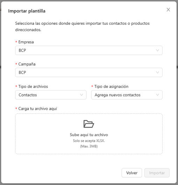Click the Campaña field label
This screenshot has height=185, width=178.
coord(27,64)
